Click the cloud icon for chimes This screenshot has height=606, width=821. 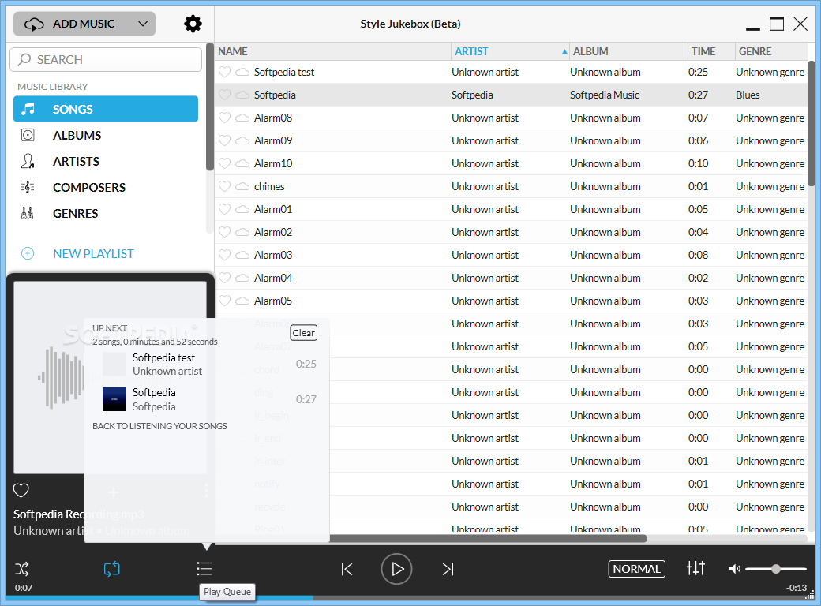(242, 186)
